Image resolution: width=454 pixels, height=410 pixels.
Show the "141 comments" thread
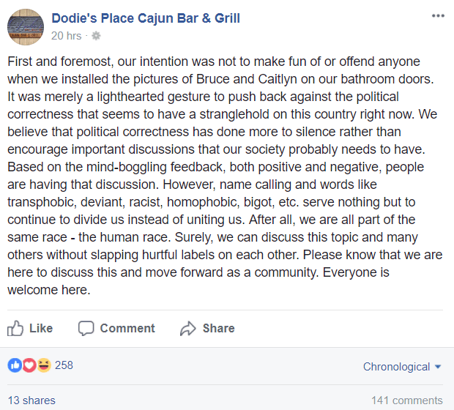click(x=406, y=400)
